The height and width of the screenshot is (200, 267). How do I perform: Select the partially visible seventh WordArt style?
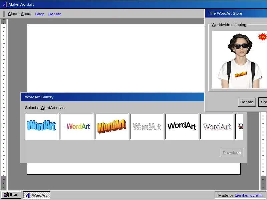click(x=239, y=126)
